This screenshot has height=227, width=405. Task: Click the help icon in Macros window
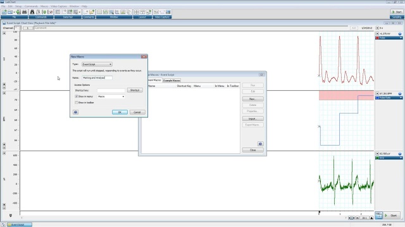(x=260, y=144)
